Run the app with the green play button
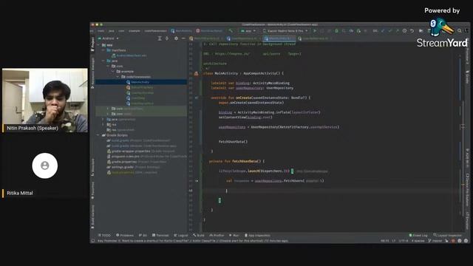This screenshot has height=266, width=473. [x=315, y=31]
